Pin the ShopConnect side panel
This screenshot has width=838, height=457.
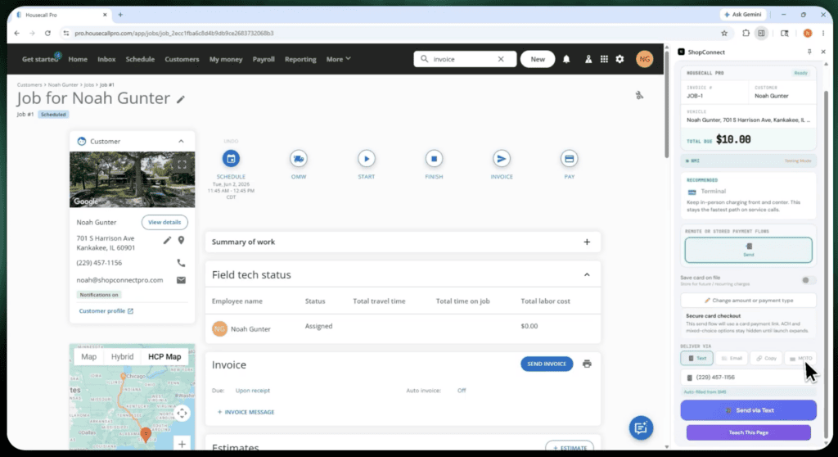[x=809, y=52]
